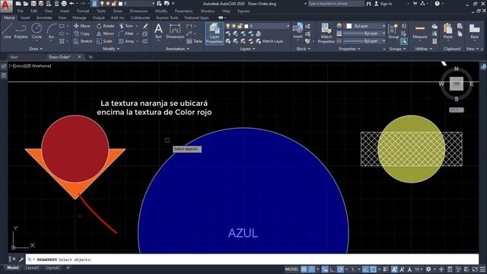Open the Layout1 tab
Screen dimensions: 487x274
[32, 268]
